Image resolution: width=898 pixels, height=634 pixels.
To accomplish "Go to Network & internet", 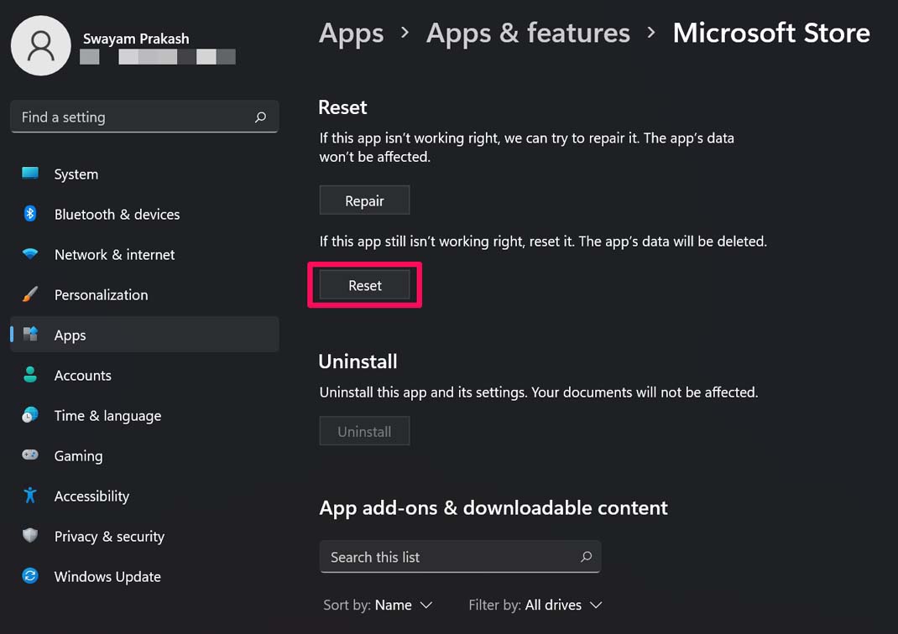I will pos(144,254).
